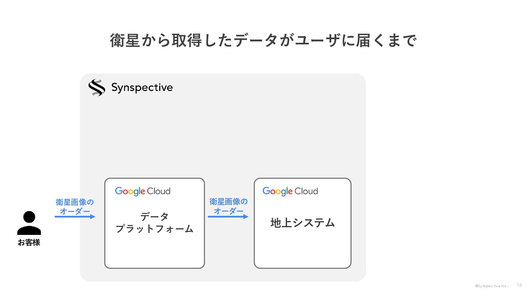Click the customer silhouette icon

pos(29,223)
